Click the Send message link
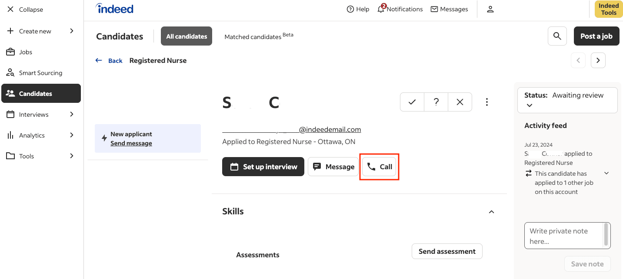This screenshot has height=279, width=623. tap(131, 143)
